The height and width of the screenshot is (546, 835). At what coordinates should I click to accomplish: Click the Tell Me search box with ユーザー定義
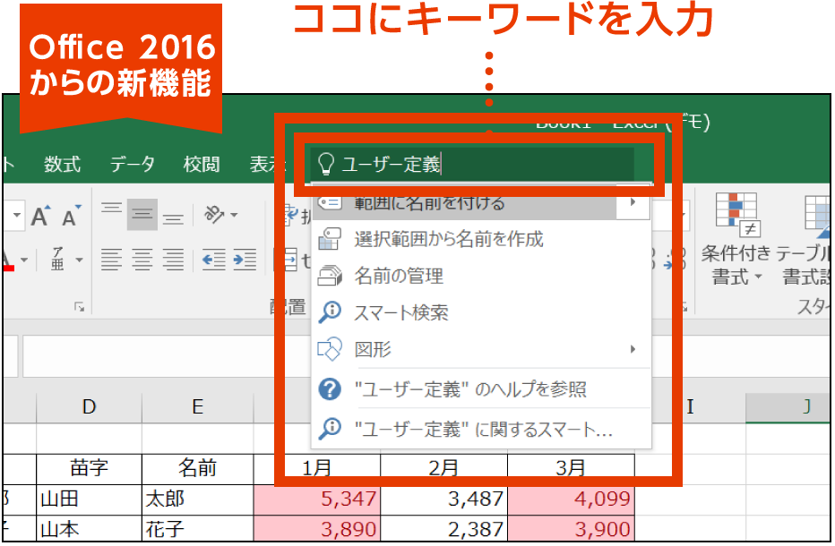pos(472,164)
